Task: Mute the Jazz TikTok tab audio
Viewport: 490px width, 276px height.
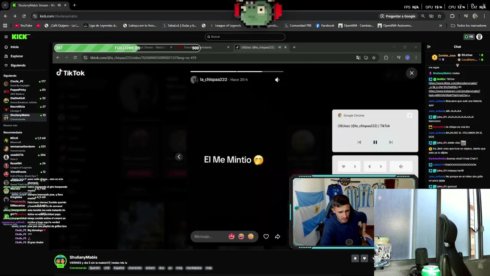Action: (279, 48)
